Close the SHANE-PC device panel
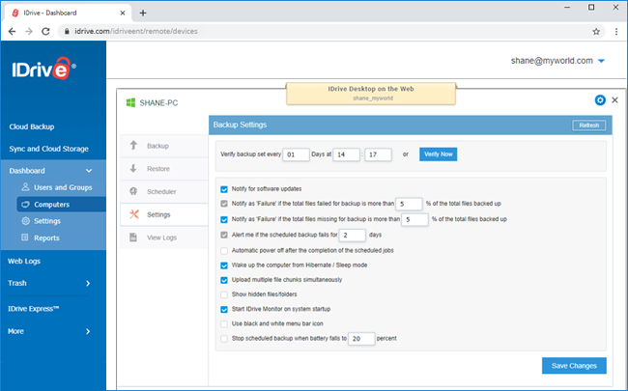 (x=614, y=100)
